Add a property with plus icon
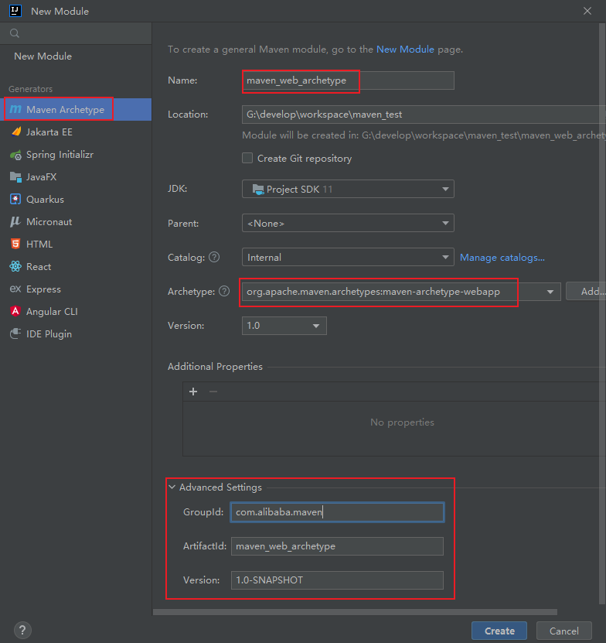 [193, 392]
